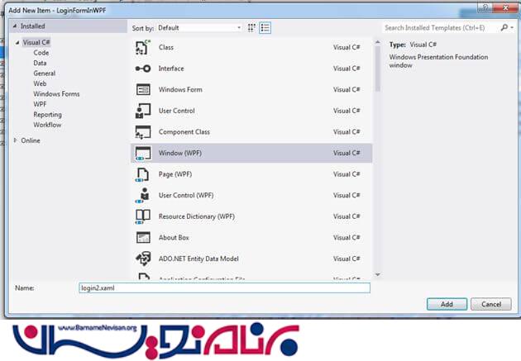Focus the Name field containing login2.xaml

(225, 288)
